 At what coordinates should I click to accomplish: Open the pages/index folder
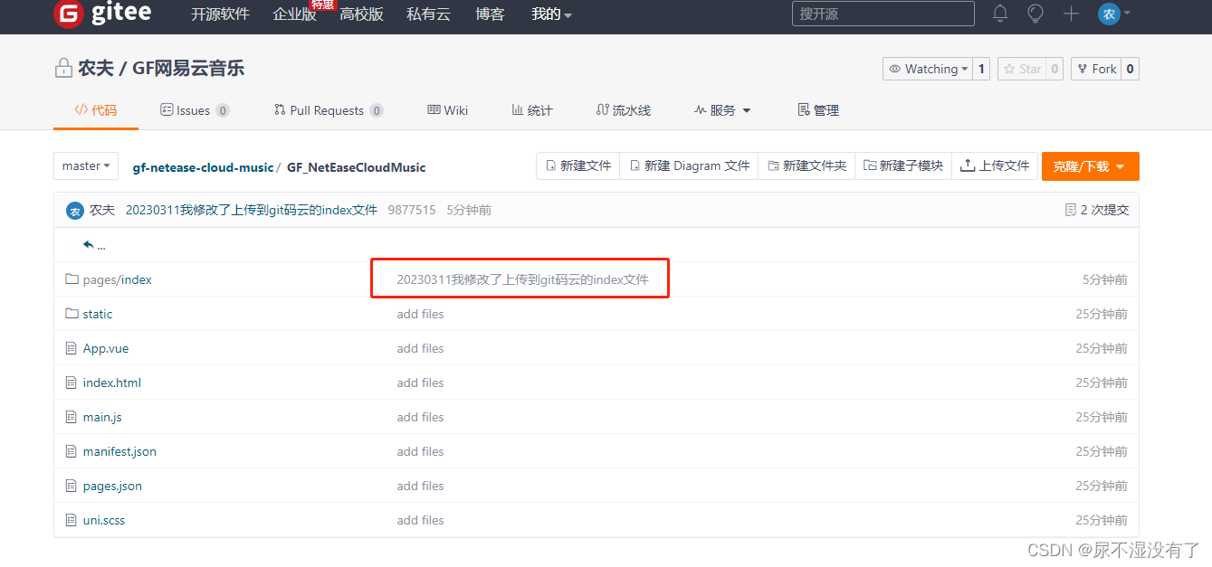coord(118,279)
